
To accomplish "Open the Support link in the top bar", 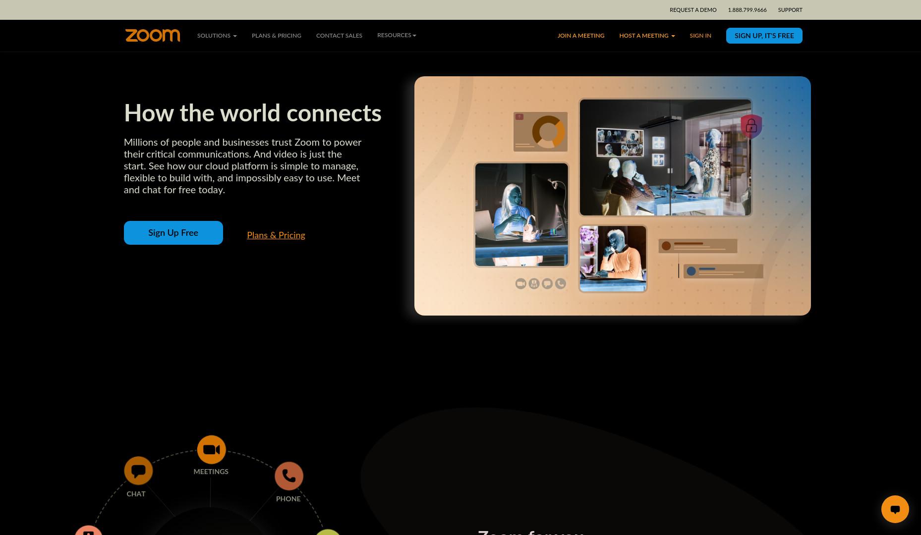I will tap(790, 10).
